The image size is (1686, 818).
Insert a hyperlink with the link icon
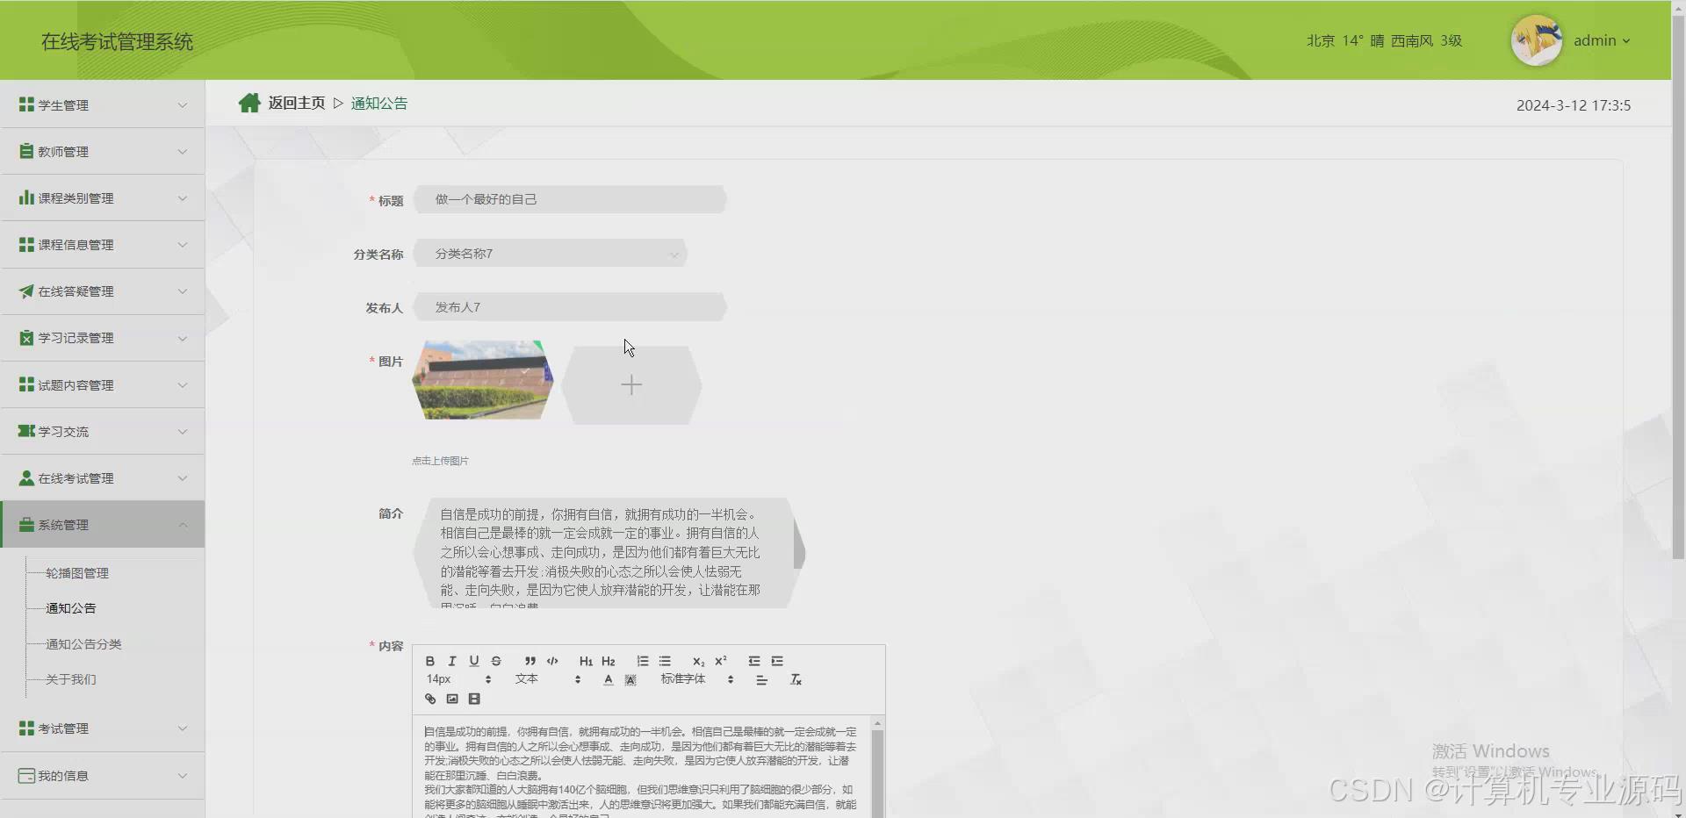click(429, 699)
